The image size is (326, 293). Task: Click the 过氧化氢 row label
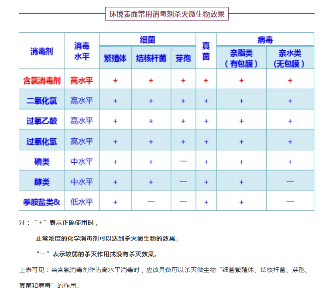(x=41, y=142)
